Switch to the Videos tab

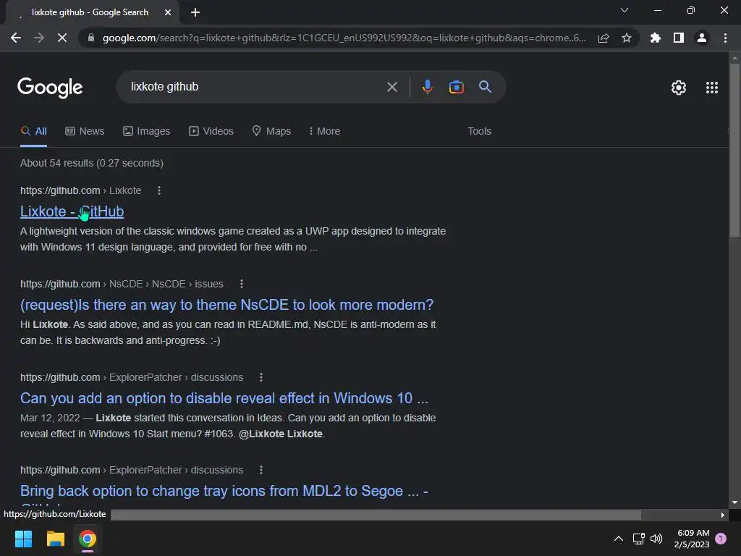click(x=211, y=131)
